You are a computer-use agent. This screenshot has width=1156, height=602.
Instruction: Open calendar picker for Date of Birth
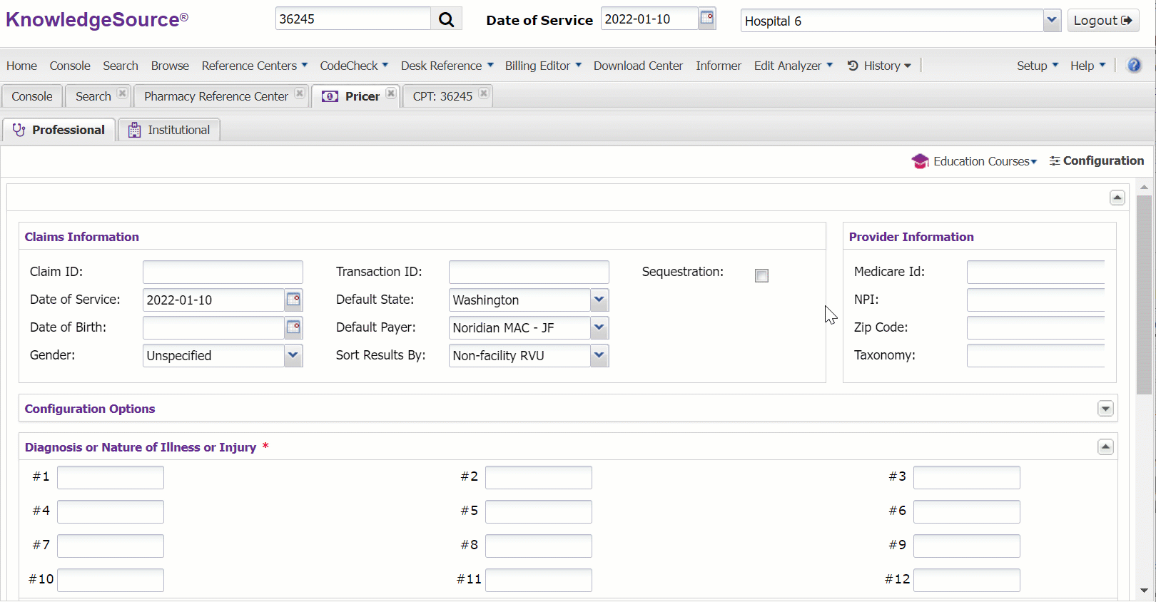pyautogui.click(x=293, y=327)
